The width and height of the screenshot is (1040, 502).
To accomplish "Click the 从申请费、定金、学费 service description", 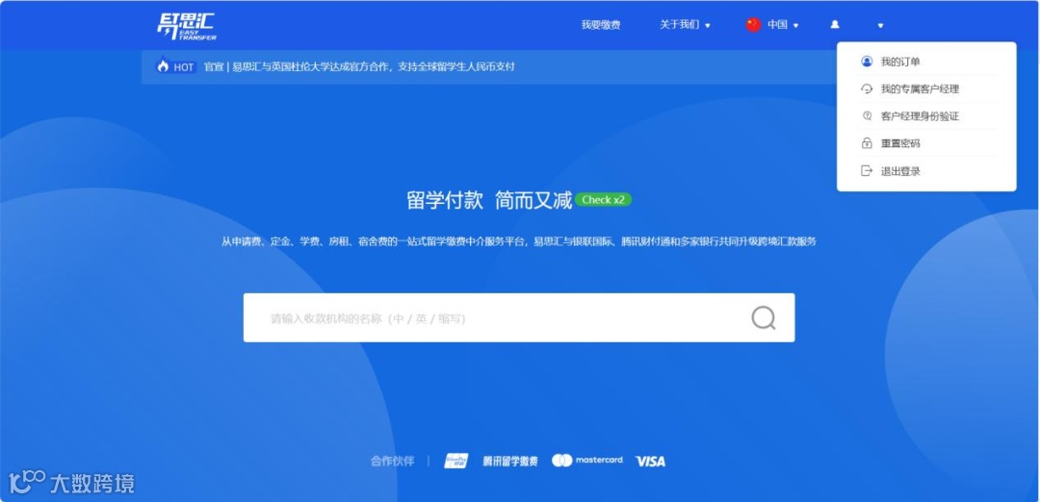I will click(519, 241).
